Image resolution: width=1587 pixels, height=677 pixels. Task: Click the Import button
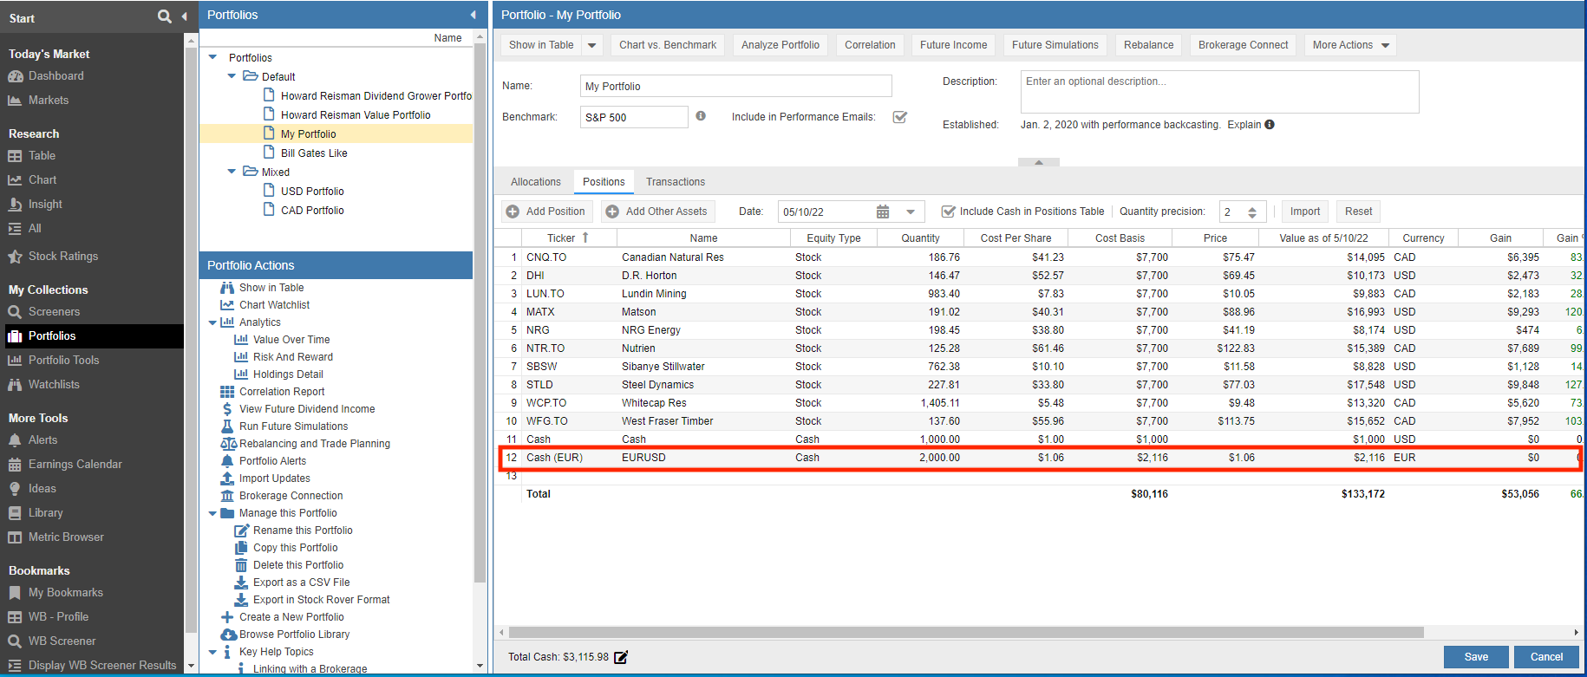(x=1305, y=212)
